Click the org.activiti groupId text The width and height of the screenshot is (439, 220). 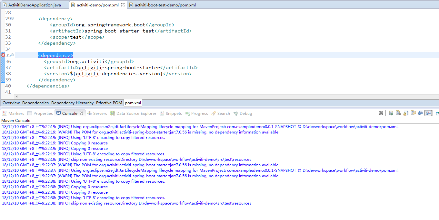click(87, 61)
